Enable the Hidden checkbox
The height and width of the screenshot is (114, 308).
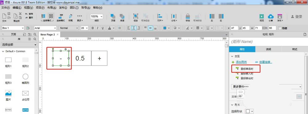[x=280, y=28]
